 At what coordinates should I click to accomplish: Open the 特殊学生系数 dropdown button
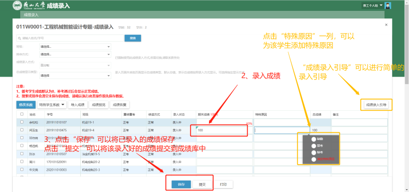[52, 105]
